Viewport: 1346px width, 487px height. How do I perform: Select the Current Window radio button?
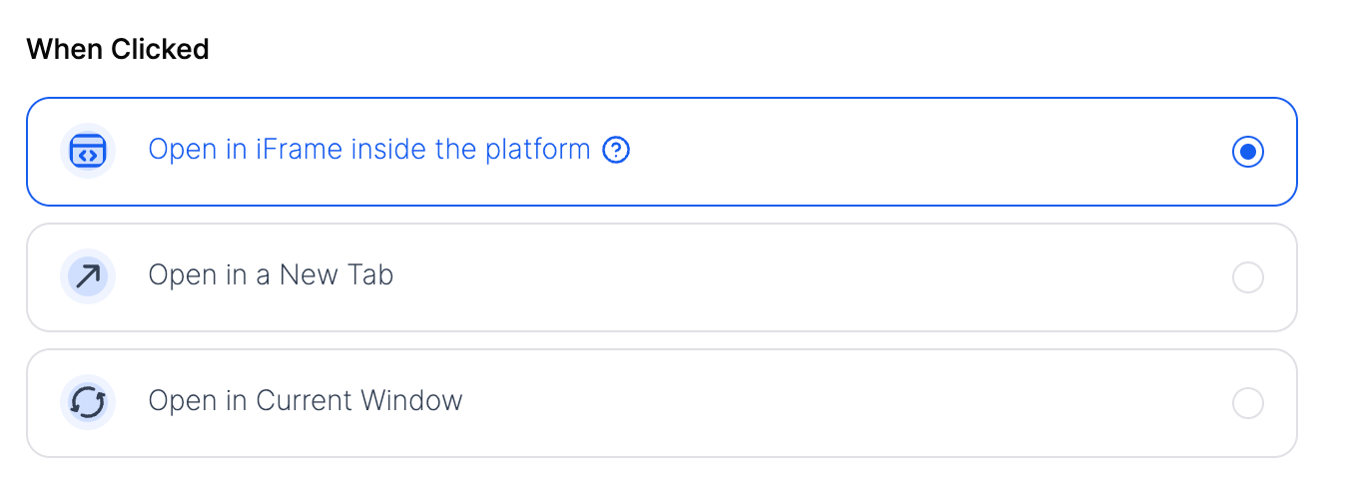coord(1247,403)
